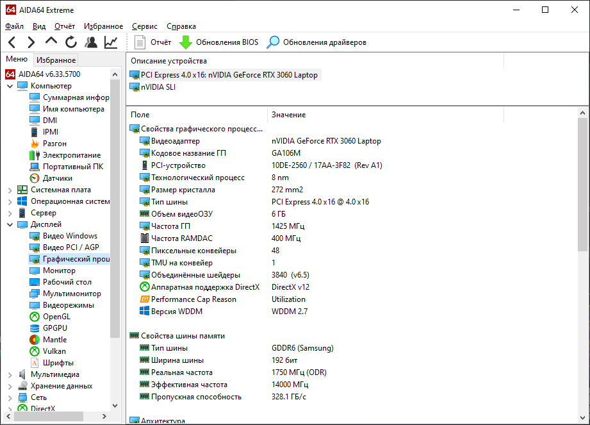590x425 pixels.
Task: Click the Электропитание battery plug icon
Action: click(x=35, y=155)
